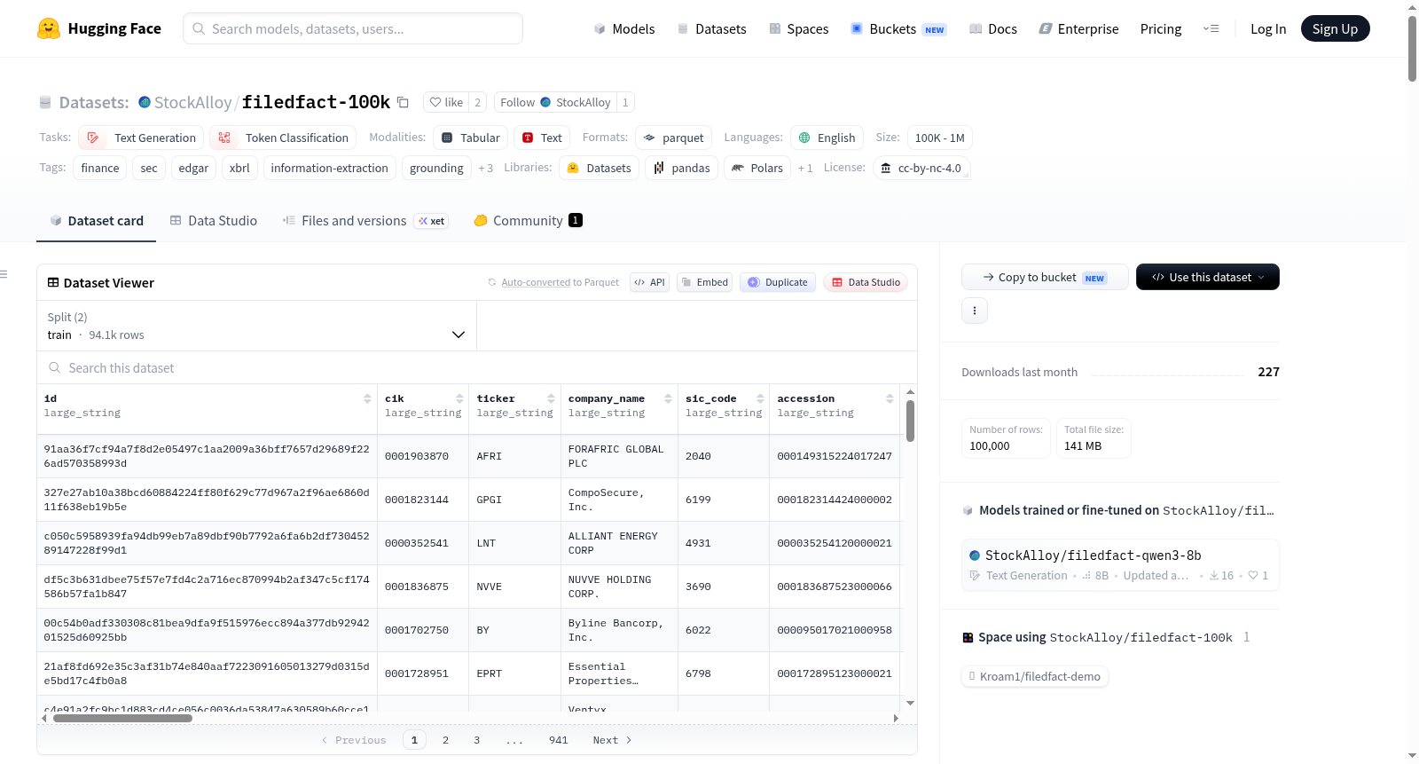Open the StockAlloy owner link
The height and width of the screenshot is (764, 1419).
coord(192,102)
